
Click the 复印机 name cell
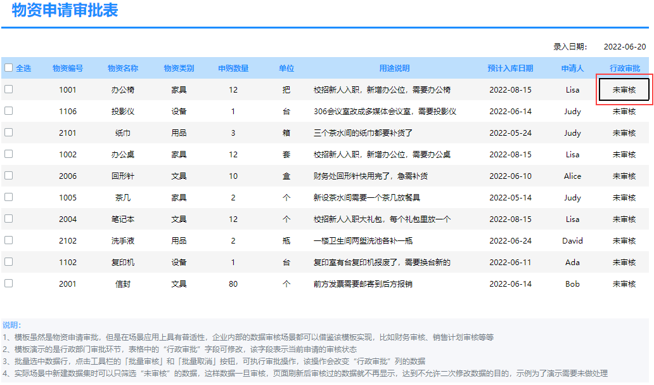(123, 262)
